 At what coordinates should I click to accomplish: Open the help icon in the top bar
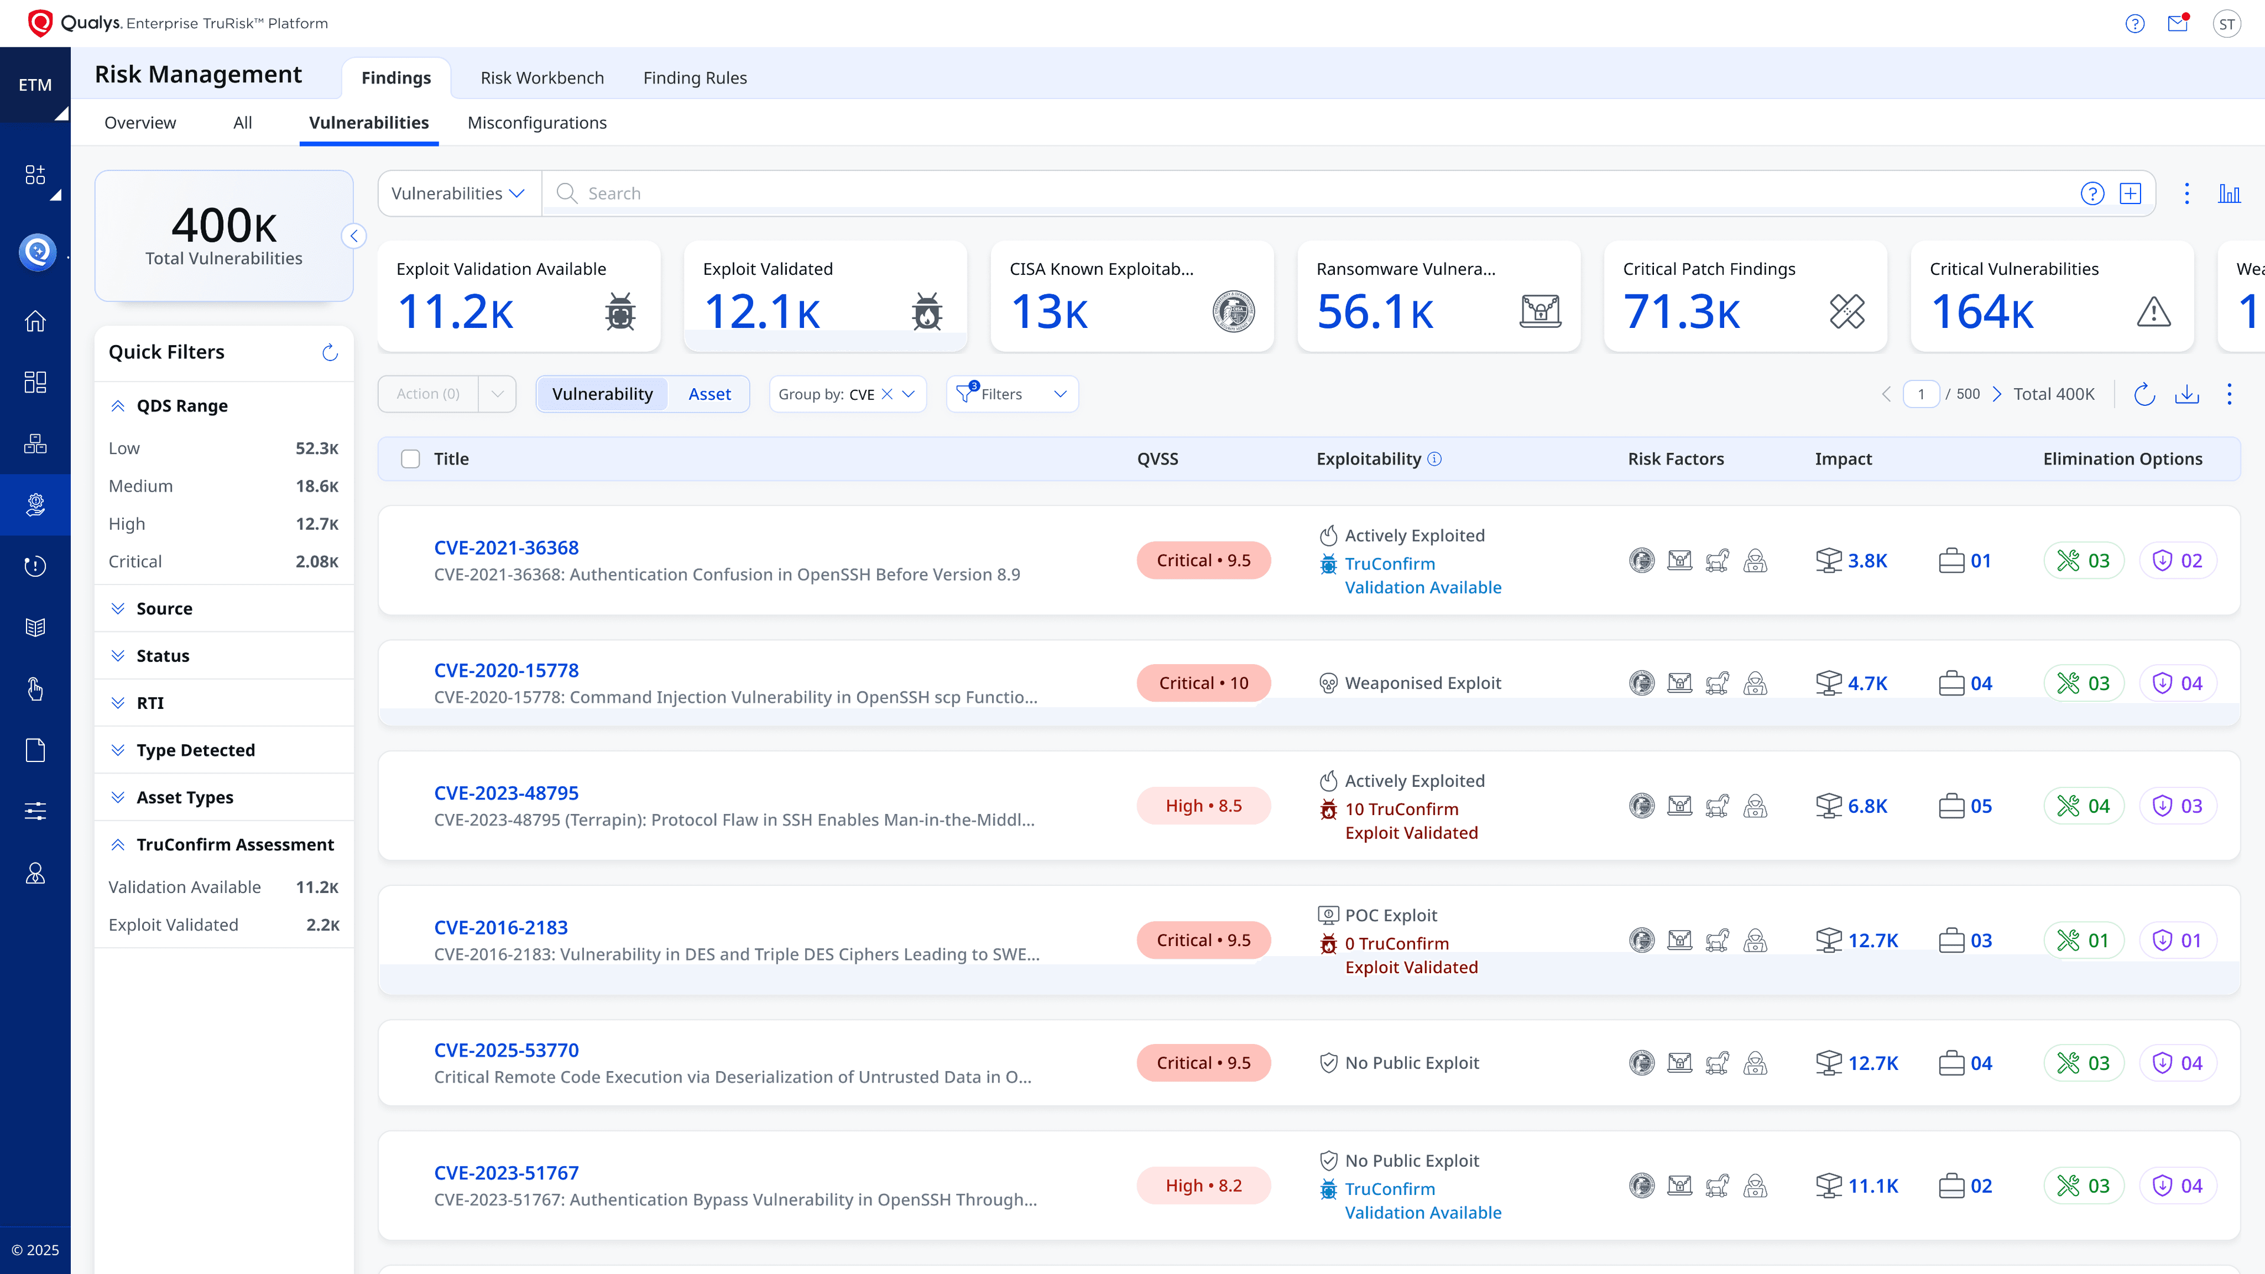(2135, 24)
